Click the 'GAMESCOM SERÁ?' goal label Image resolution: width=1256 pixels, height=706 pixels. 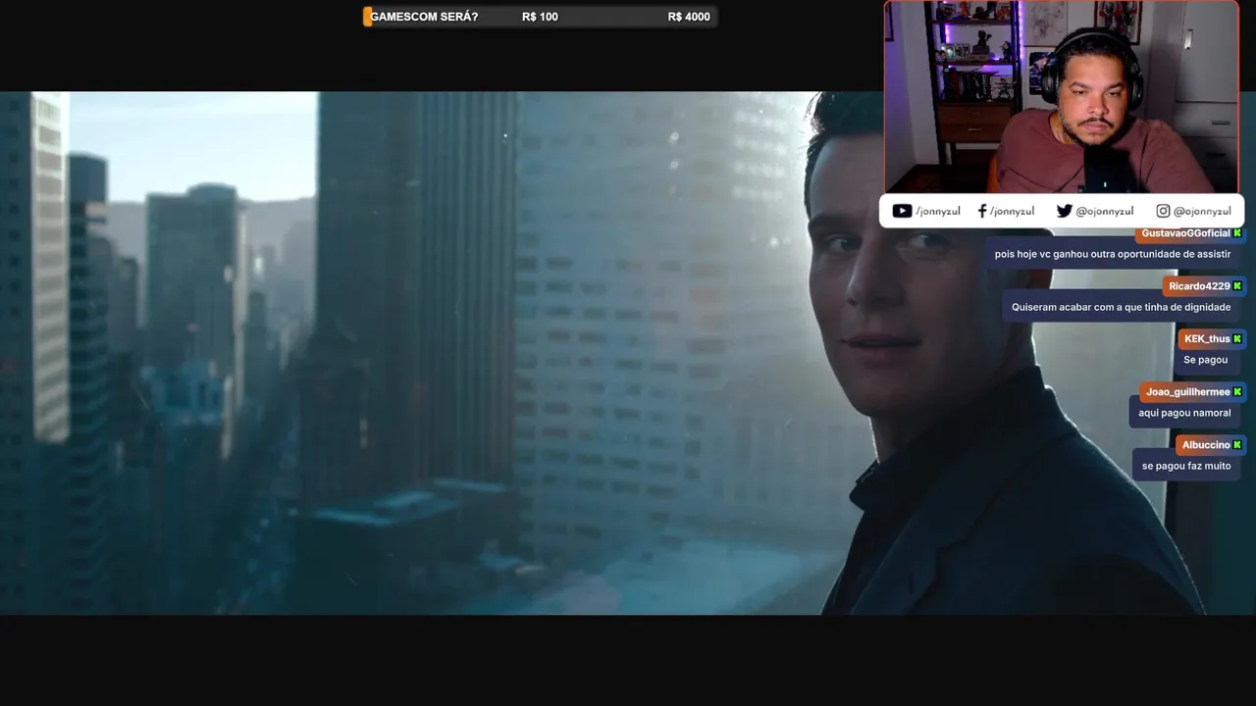coord(424,17)
